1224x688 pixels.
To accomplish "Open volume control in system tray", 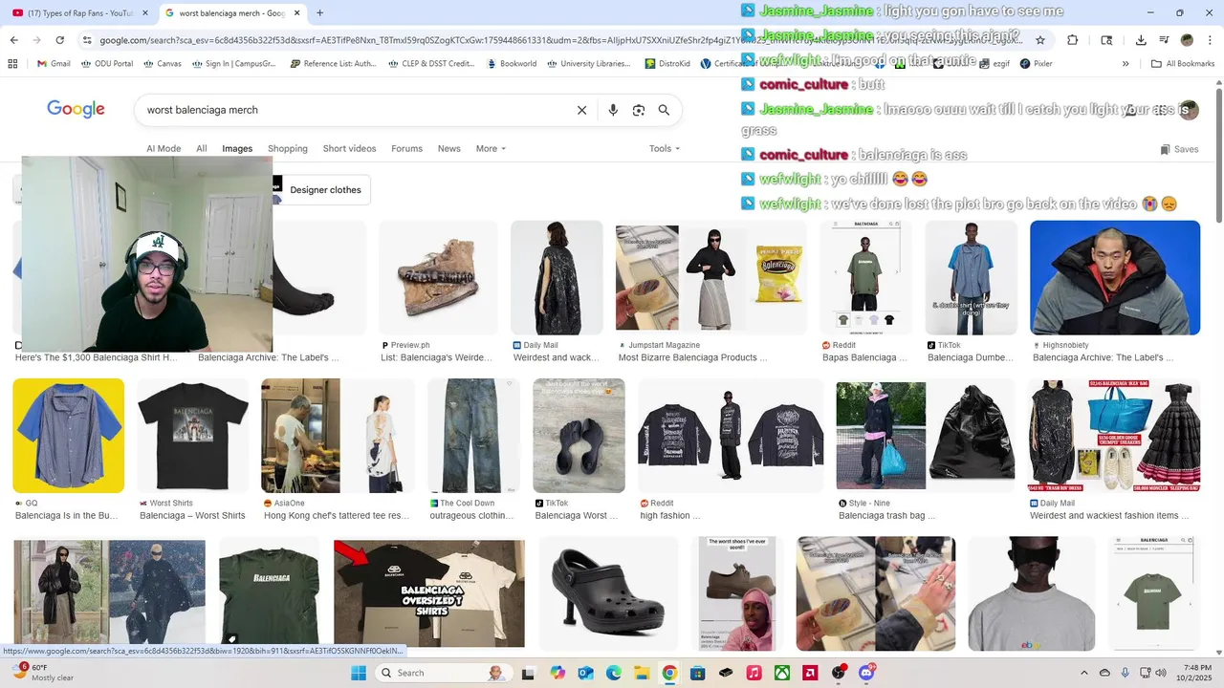I will [1162, 673].
